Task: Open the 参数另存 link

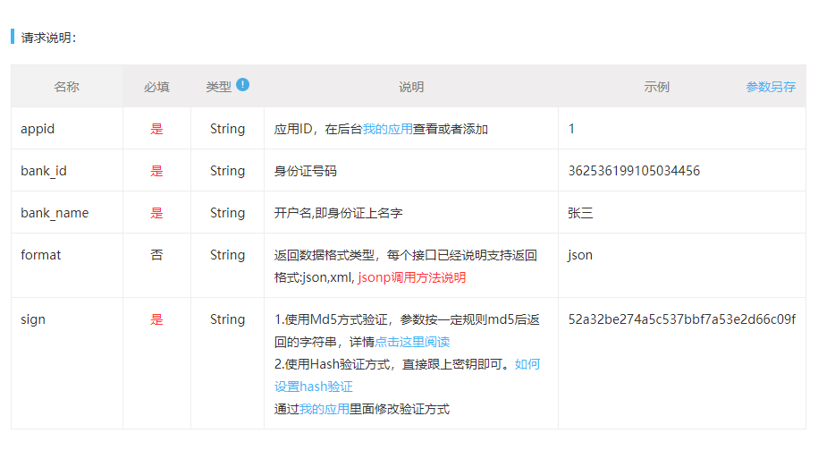Action: pos(771,87)
